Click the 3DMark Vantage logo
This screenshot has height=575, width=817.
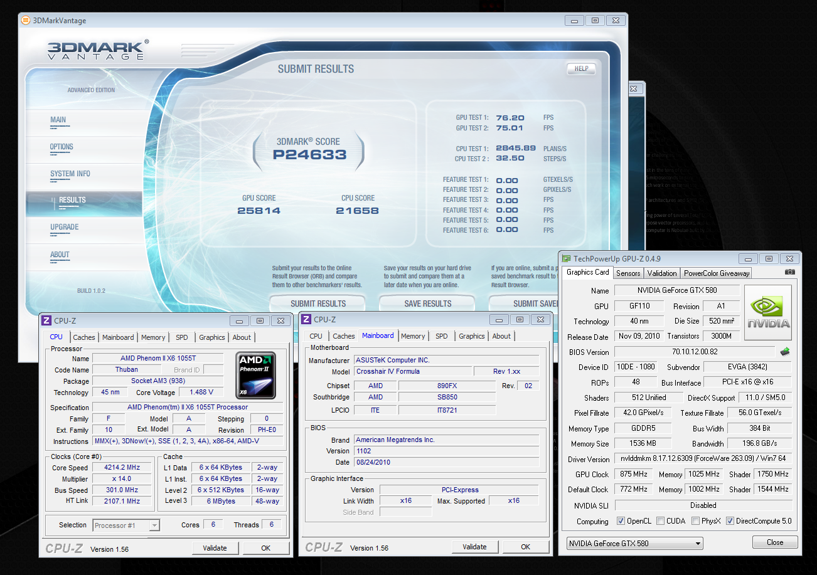tap(98, 50)
